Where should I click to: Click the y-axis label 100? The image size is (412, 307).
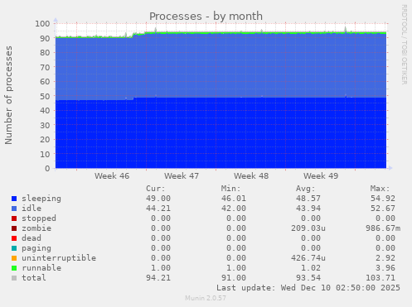(x=42, y=24)
